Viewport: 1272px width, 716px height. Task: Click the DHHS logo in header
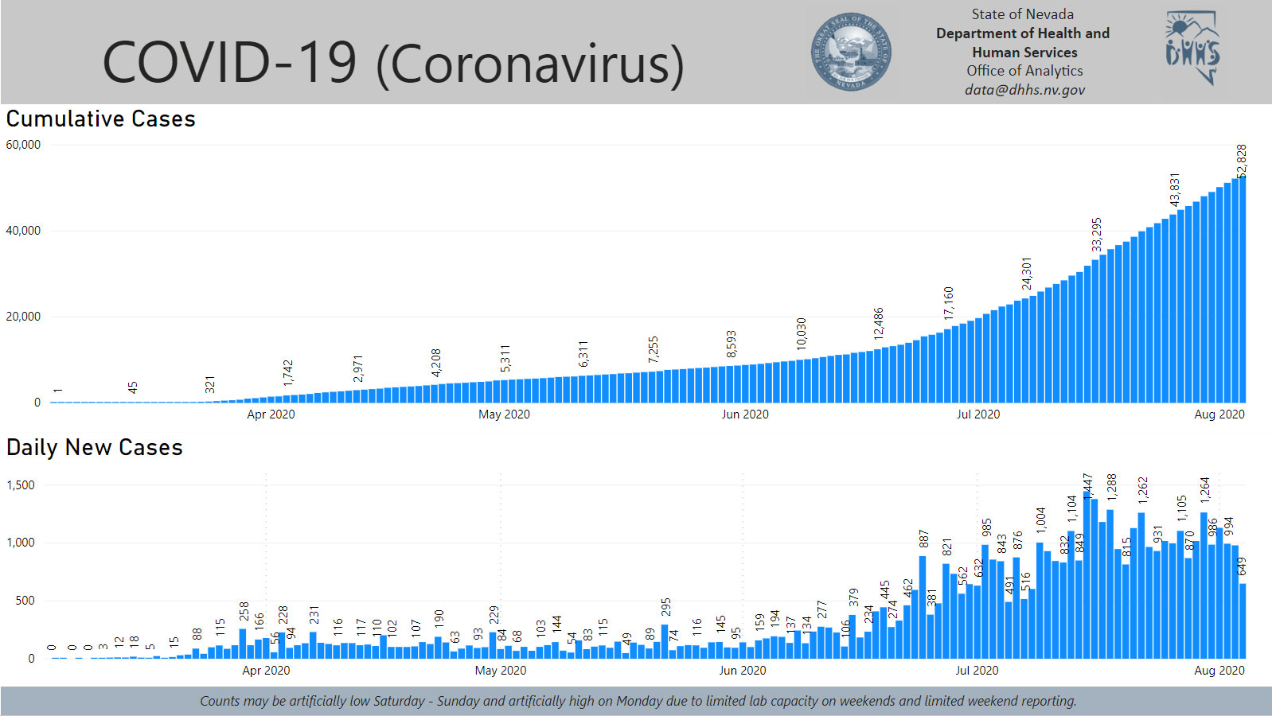click(x=1192, y=49)
